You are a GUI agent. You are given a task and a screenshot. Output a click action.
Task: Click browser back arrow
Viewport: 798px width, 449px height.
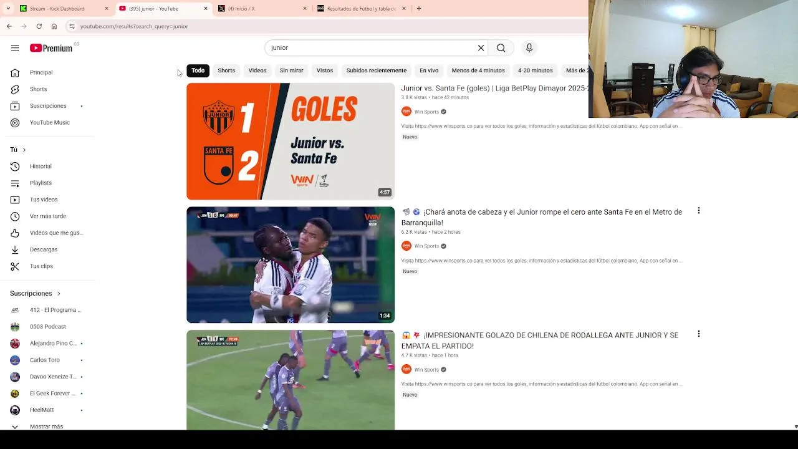click(9, 26)
